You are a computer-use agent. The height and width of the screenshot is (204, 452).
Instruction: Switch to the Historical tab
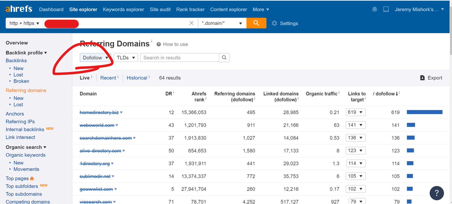(137, 78)
